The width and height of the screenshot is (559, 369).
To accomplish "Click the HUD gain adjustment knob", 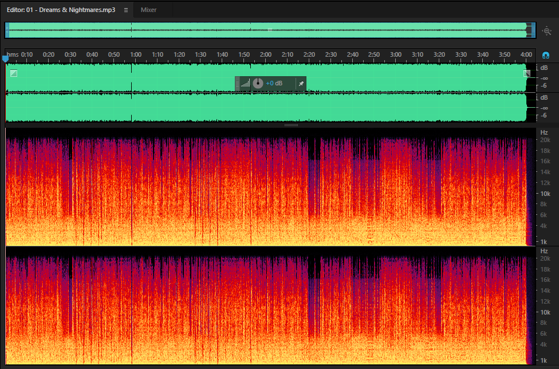I will pyautogui.click(x=258, y=84).
